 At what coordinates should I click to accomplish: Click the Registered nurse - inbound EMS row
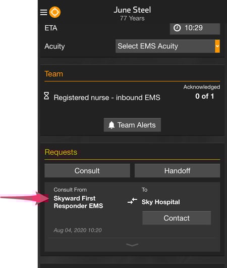(x=107, y=98)
